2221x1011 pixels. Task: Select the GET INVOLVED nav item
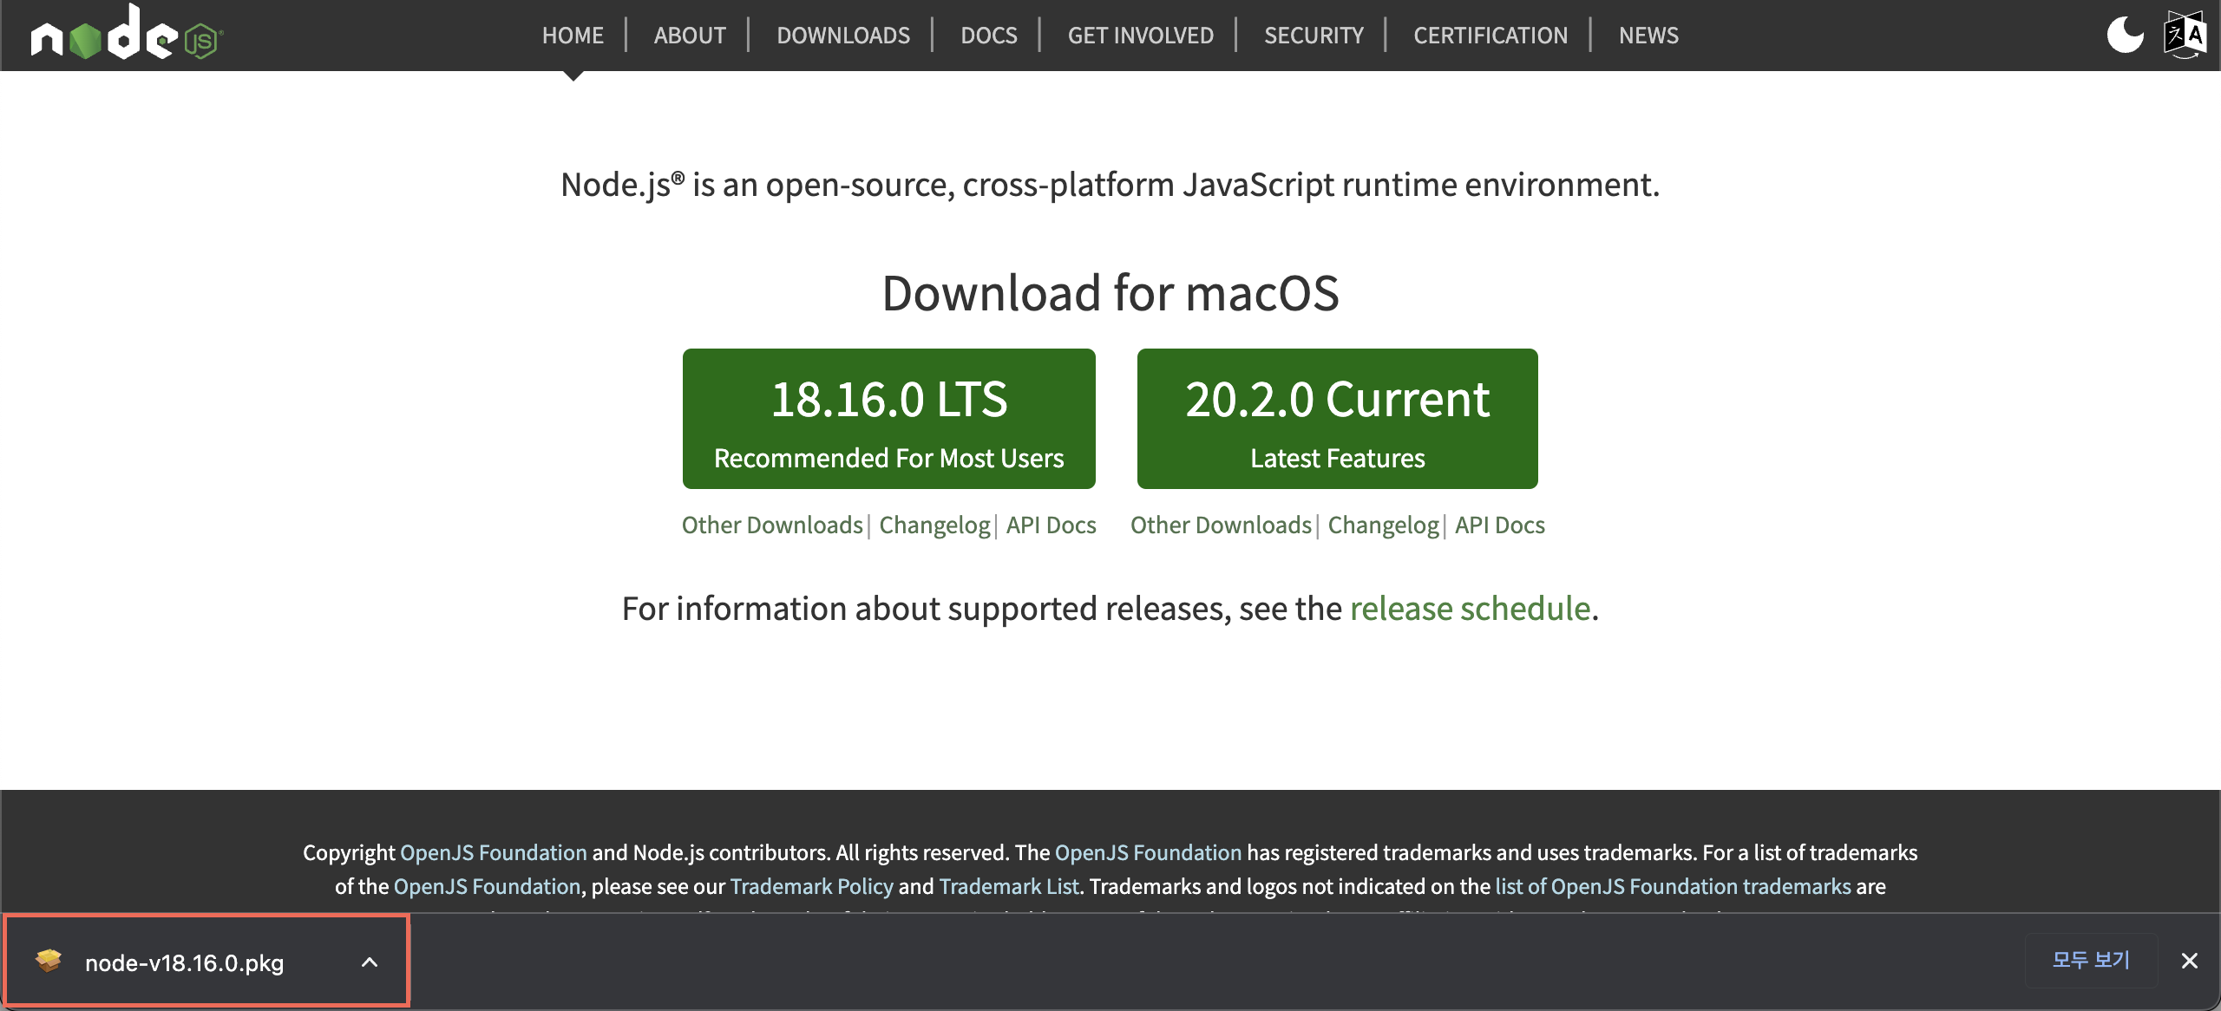point(1140,35)
